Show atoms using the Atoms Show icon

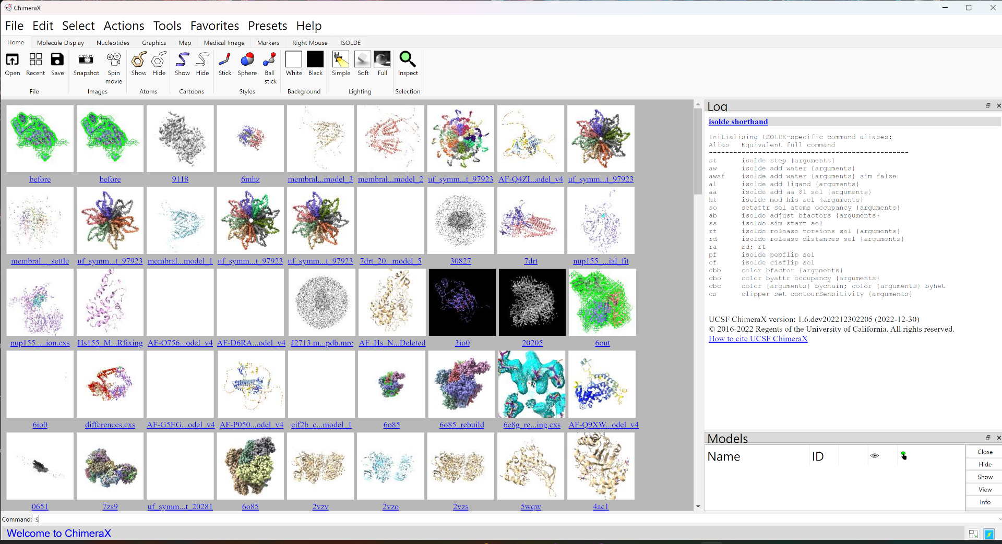click(139, 60)
